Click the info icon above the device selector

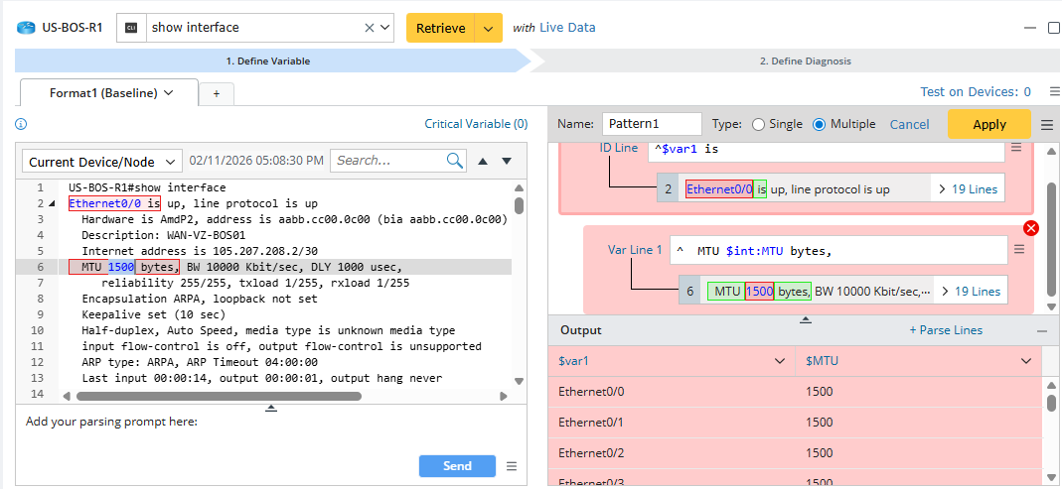coord(21,124)
